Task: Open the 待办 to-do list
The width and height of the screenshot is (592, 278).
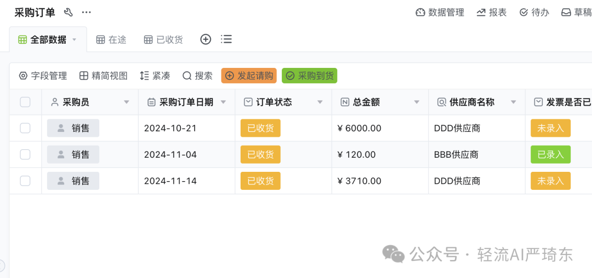Action: tap(534, 13)
